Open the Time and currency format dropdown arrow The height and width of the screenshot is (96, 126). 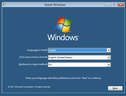pos(109,57)
